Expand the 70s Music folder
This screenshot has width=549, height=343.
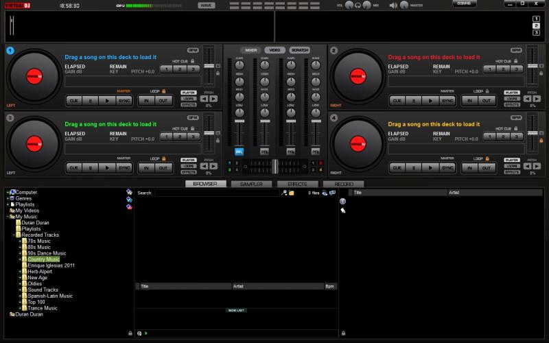tap(20, 241)
